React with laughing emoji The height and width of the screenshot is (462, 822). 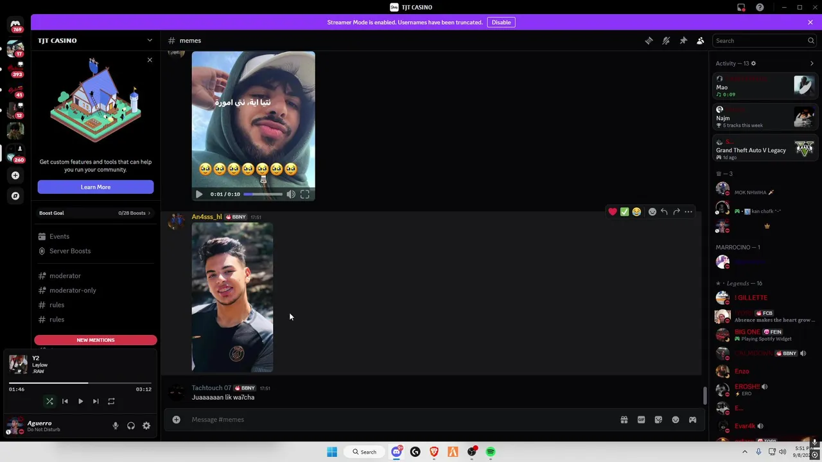(636, 212)
